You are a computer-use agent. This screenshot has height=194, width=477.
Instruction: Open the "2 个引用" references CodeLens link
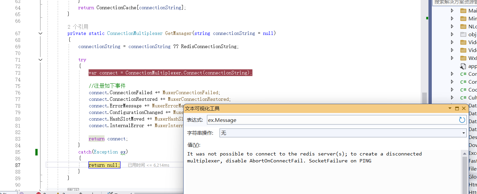tap(78, 27)
